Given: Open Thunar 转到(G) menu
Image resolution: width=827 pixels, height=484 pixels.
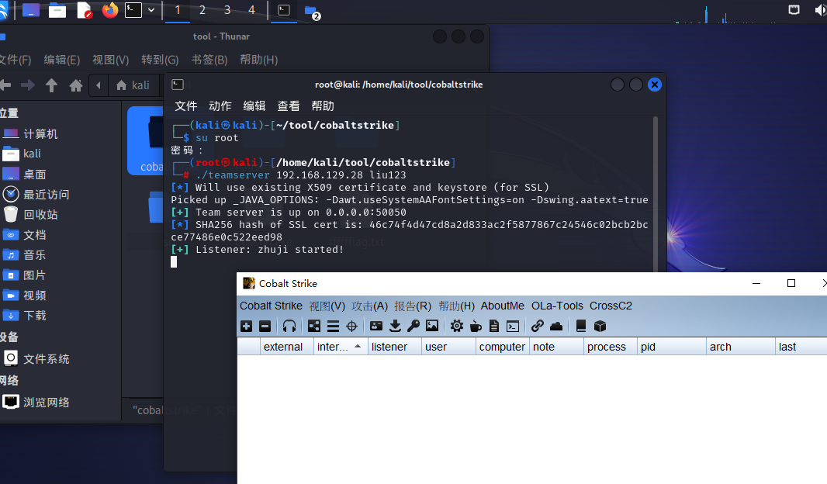Looking at the screenshot, I should tap(160, 60).
